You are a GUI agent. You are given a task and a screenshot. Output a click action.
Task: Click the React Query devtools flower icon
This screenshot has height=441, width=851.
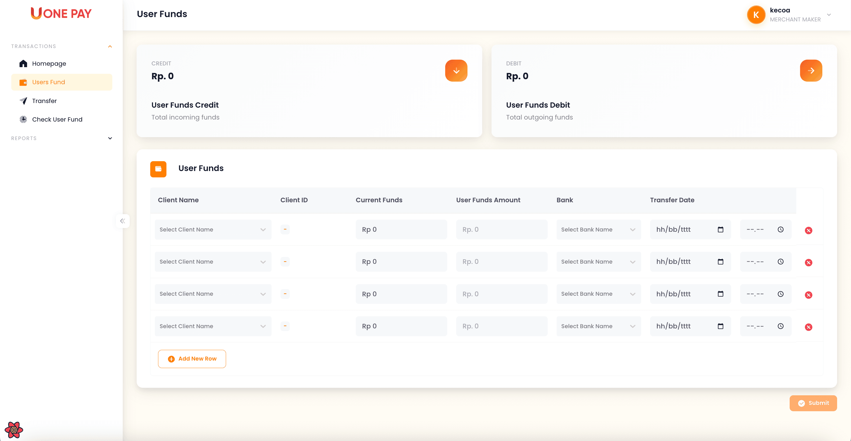(x=14, y=430)
